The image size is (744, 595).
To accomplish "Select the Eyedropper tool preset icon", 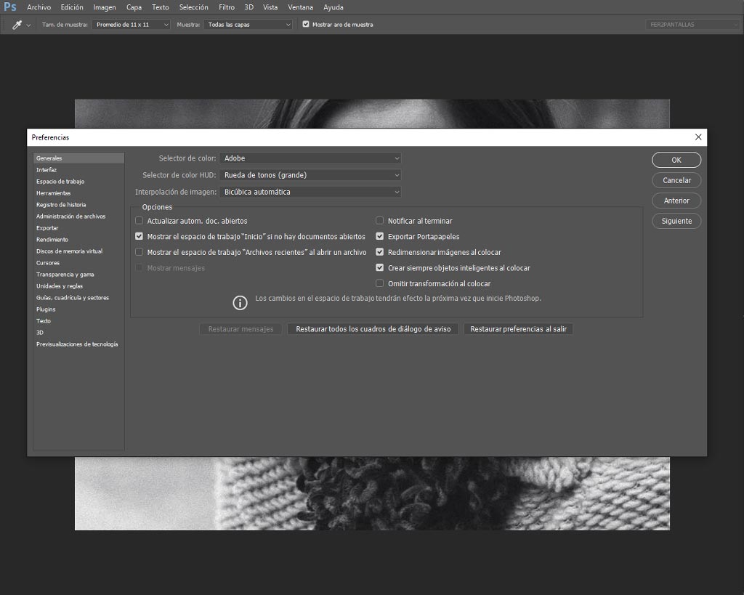I will pos(17,25).
